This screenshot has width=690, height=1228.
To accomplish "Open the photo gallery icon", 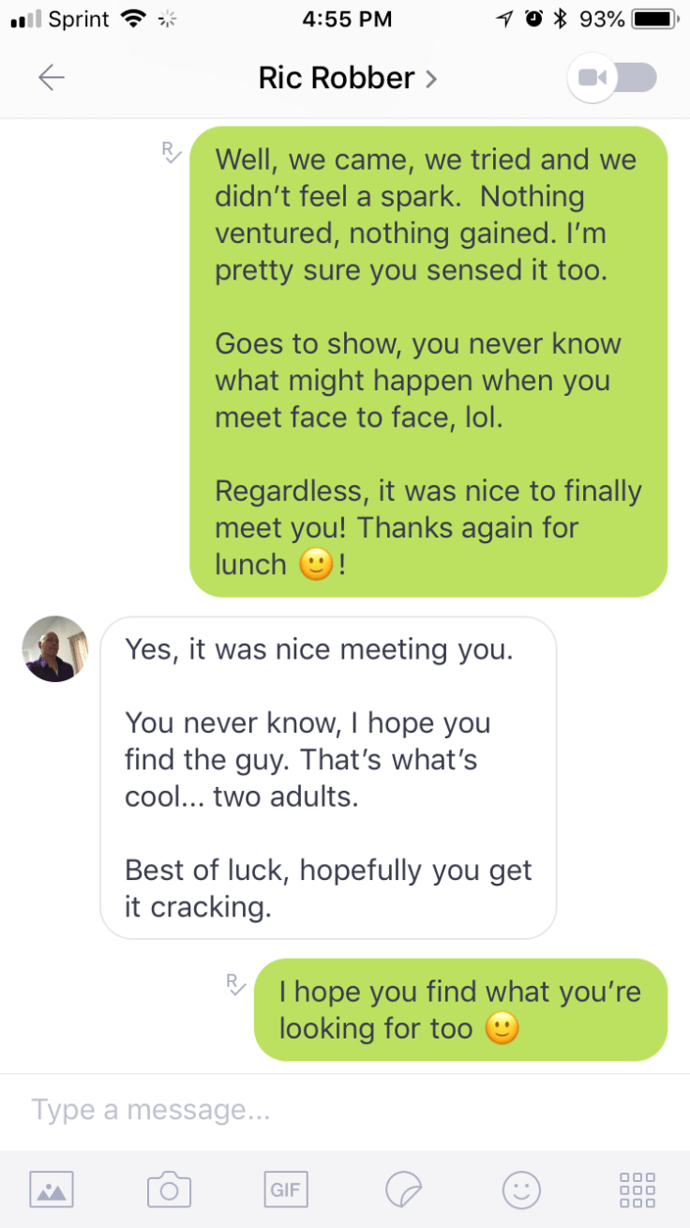I will point(52,1190).
